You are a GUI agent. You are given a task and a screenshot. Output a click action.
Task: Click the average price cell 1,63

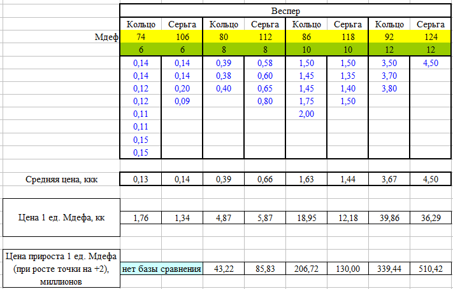click(x=305, y=179)
